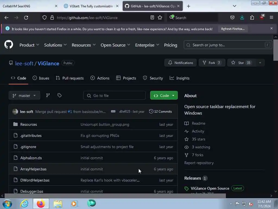Open the downloads arrow icon
Screen dimensions: 278x209
pos(242,18)
